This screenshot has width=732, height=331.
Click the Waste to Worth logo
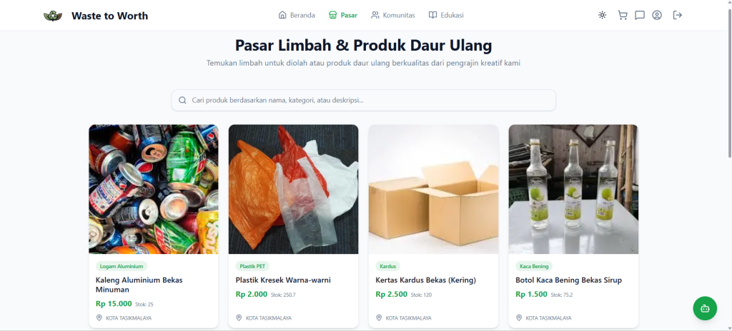tap(53, 16)
